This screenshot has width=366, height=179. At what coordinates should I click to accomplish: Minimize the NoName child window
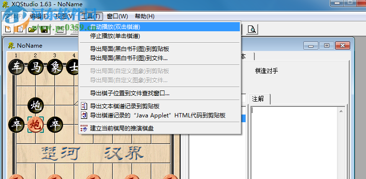pyautogui.click(x=311, y=46)
